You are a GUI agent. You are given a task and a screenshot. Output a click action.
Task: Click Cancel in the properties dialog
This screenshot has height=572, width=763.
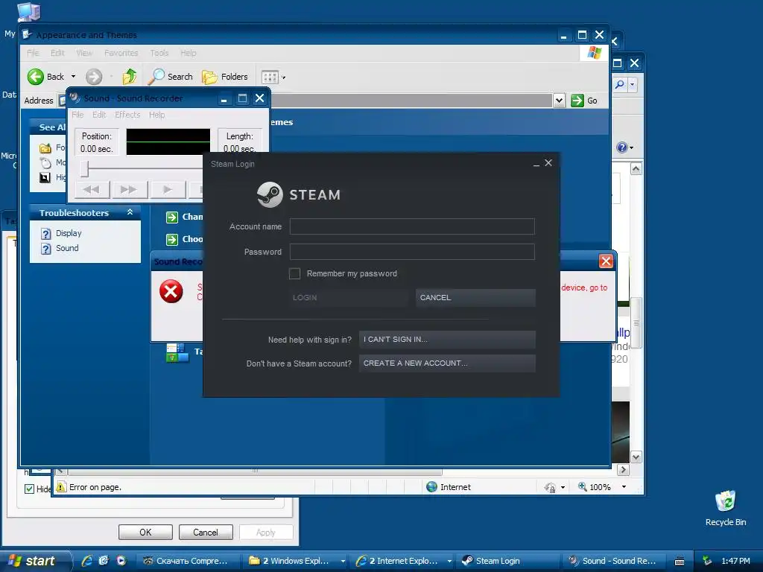(x=206, y=532)
